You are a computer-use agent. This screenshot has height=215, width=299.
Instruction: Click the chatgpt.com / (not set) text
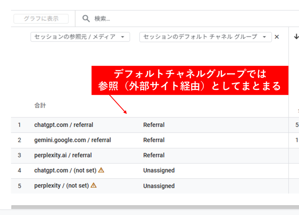[x=65, y=170]
